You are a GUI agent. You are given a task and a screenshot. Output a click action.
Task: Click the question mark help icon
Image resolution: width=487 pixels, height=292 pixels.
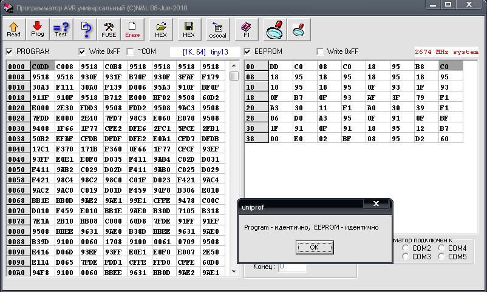(86, 28)
